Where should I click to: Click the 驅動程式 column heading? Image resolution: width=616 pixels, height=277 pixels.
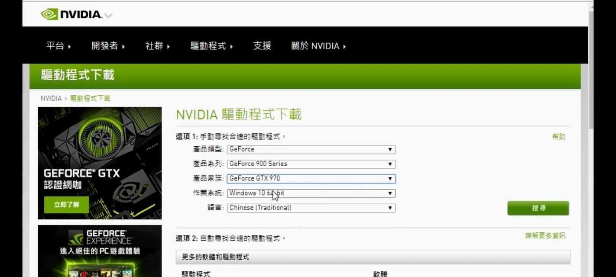pyautogui.click(x=196, y=274)
